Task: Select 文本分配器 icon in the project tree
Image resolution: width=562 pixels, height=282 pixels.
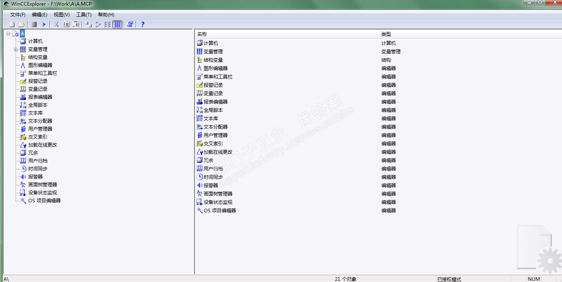Action: pos(23,121)
